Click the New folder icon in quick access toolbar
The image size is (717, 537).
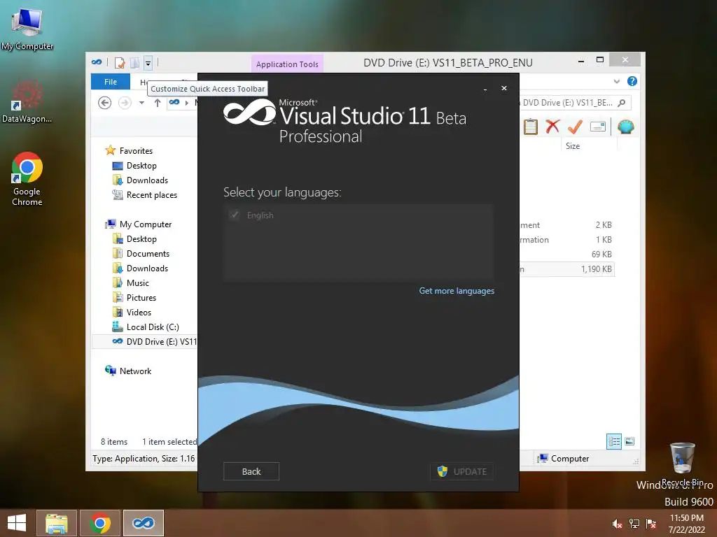tap(135, 63)
